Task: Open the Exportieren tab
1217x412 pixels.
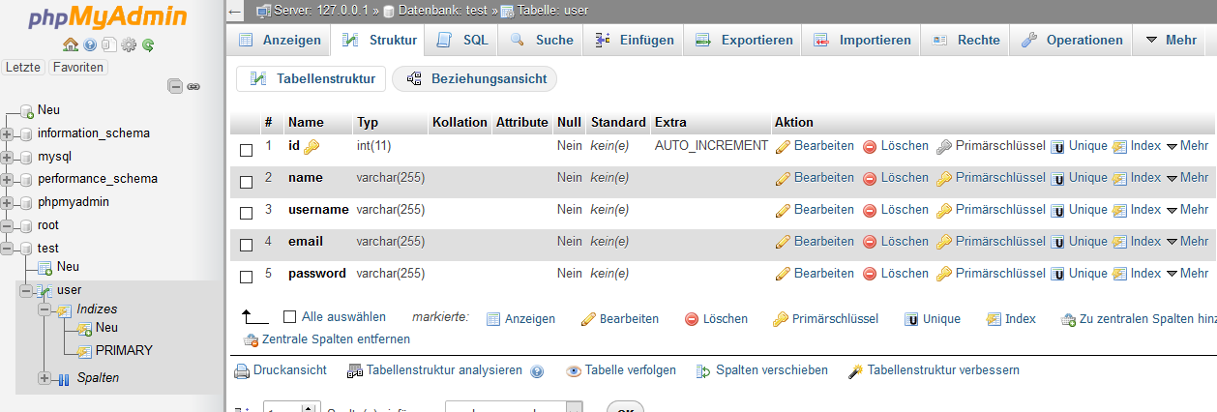Action: [744, 40]
